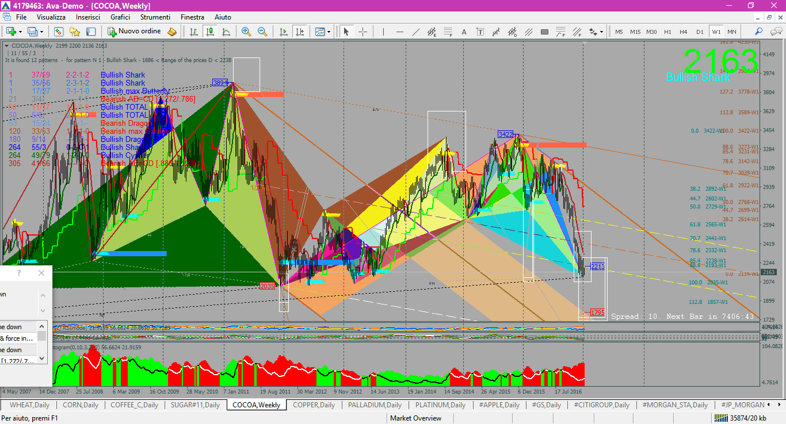The width and height of the screenshot is (786, 424).
Task: Select the Equidistant Channel tool
Action: click(432, 32)
